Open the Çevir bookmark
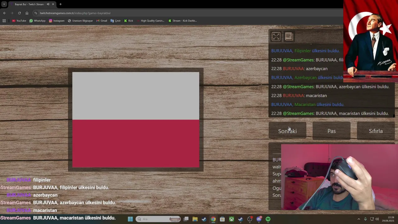Screen dimensions: 398x224 (x=115, y=21)
